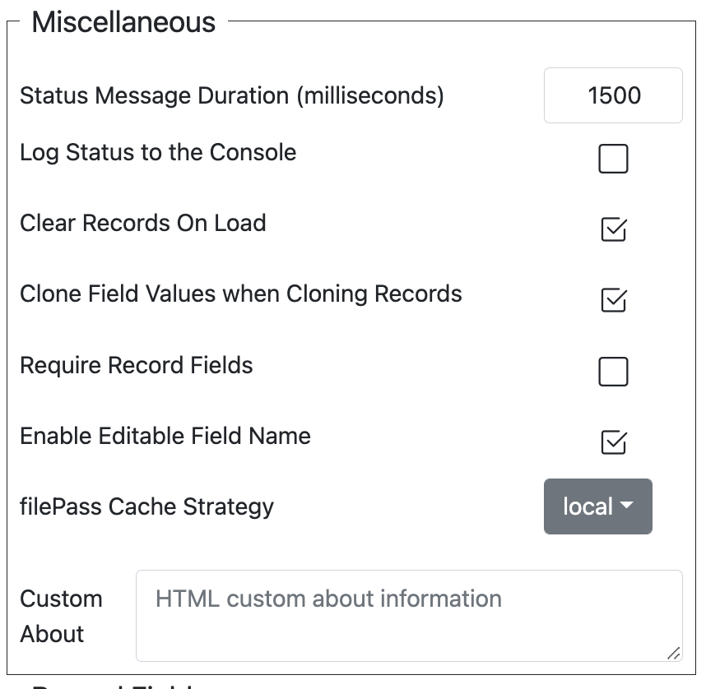Click the Custom About label
706x689 pixels.
click(61, 616)
